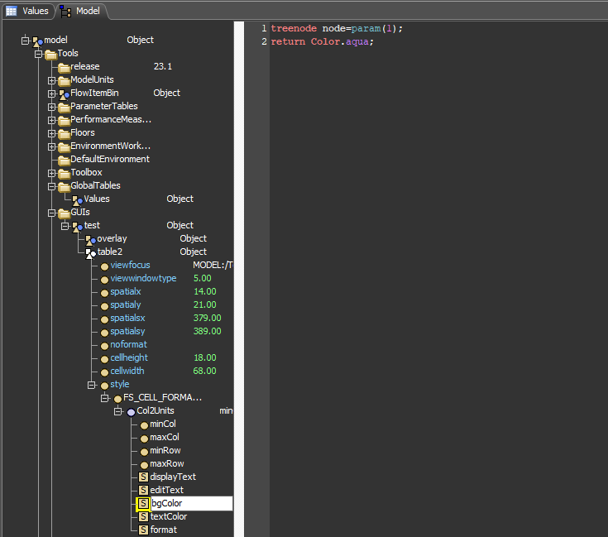Expand the ParameterTables folder
The height and width of the screenshot is (537, 608).
click(51, 107)
